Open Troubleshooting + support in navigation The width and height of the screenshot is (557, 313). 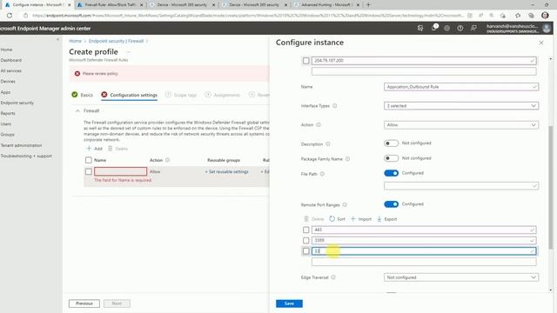[26, 156]
